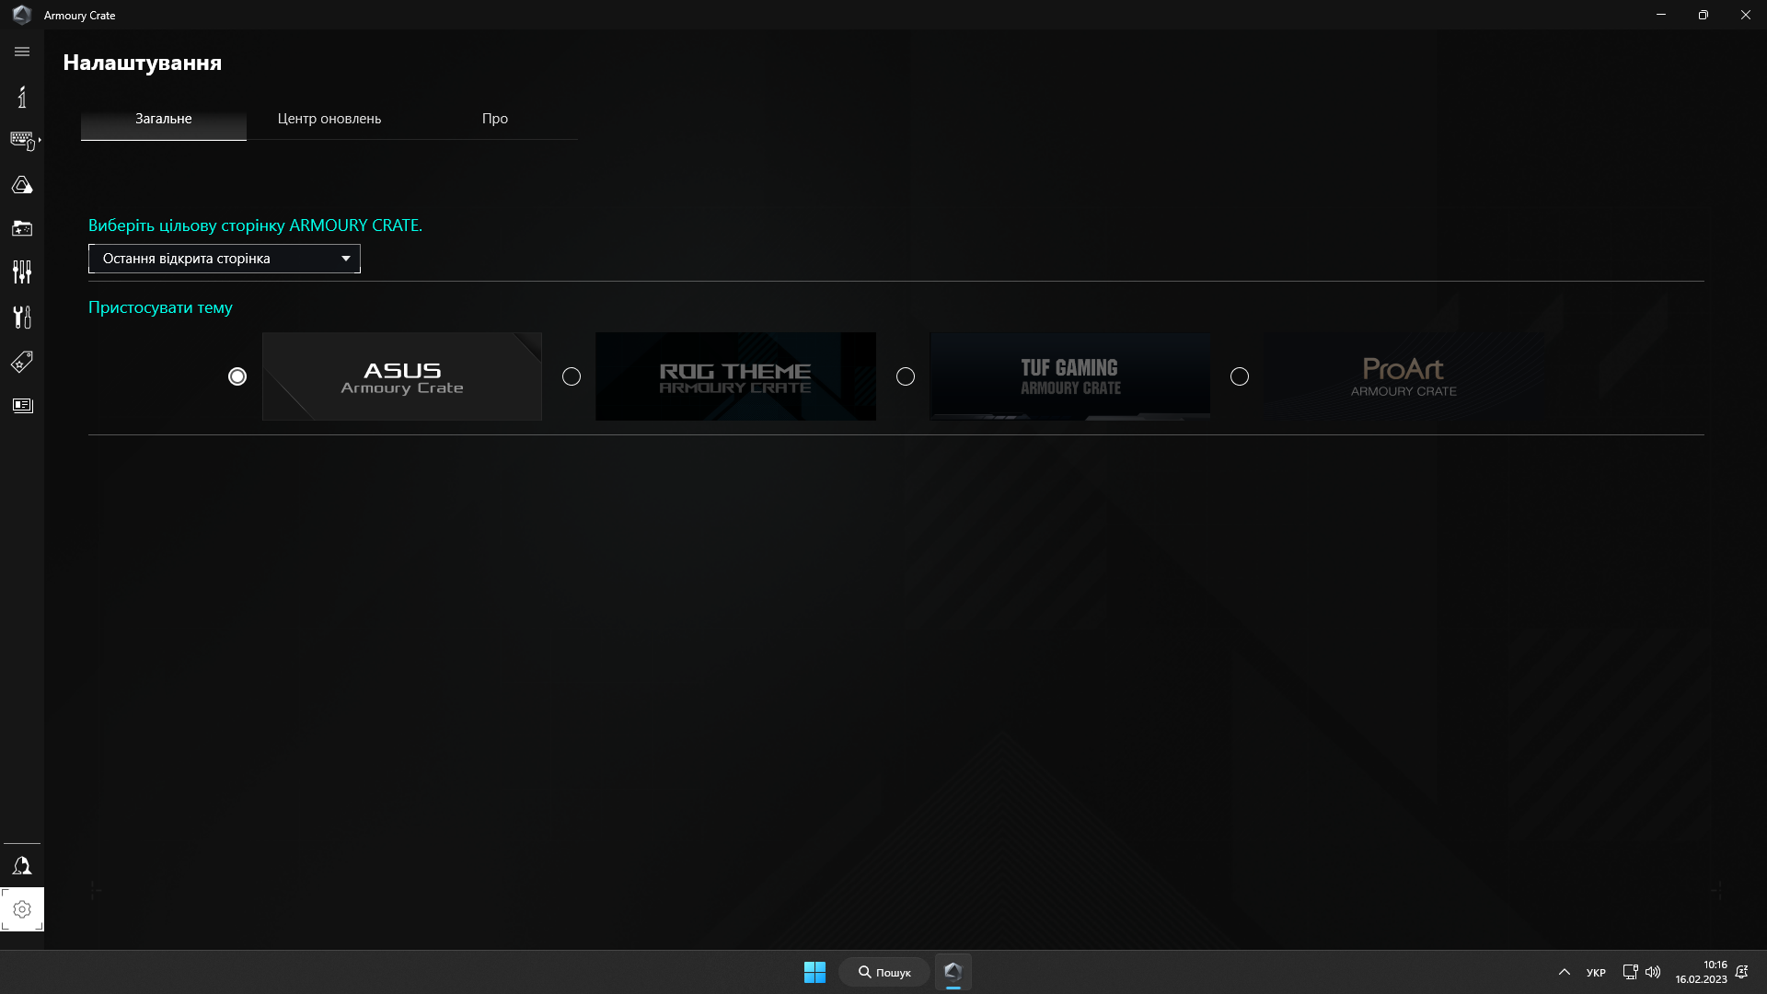Open the sliders/tuning icon panel
This screenshot has width=1767, height=994.
coord(22,272)
